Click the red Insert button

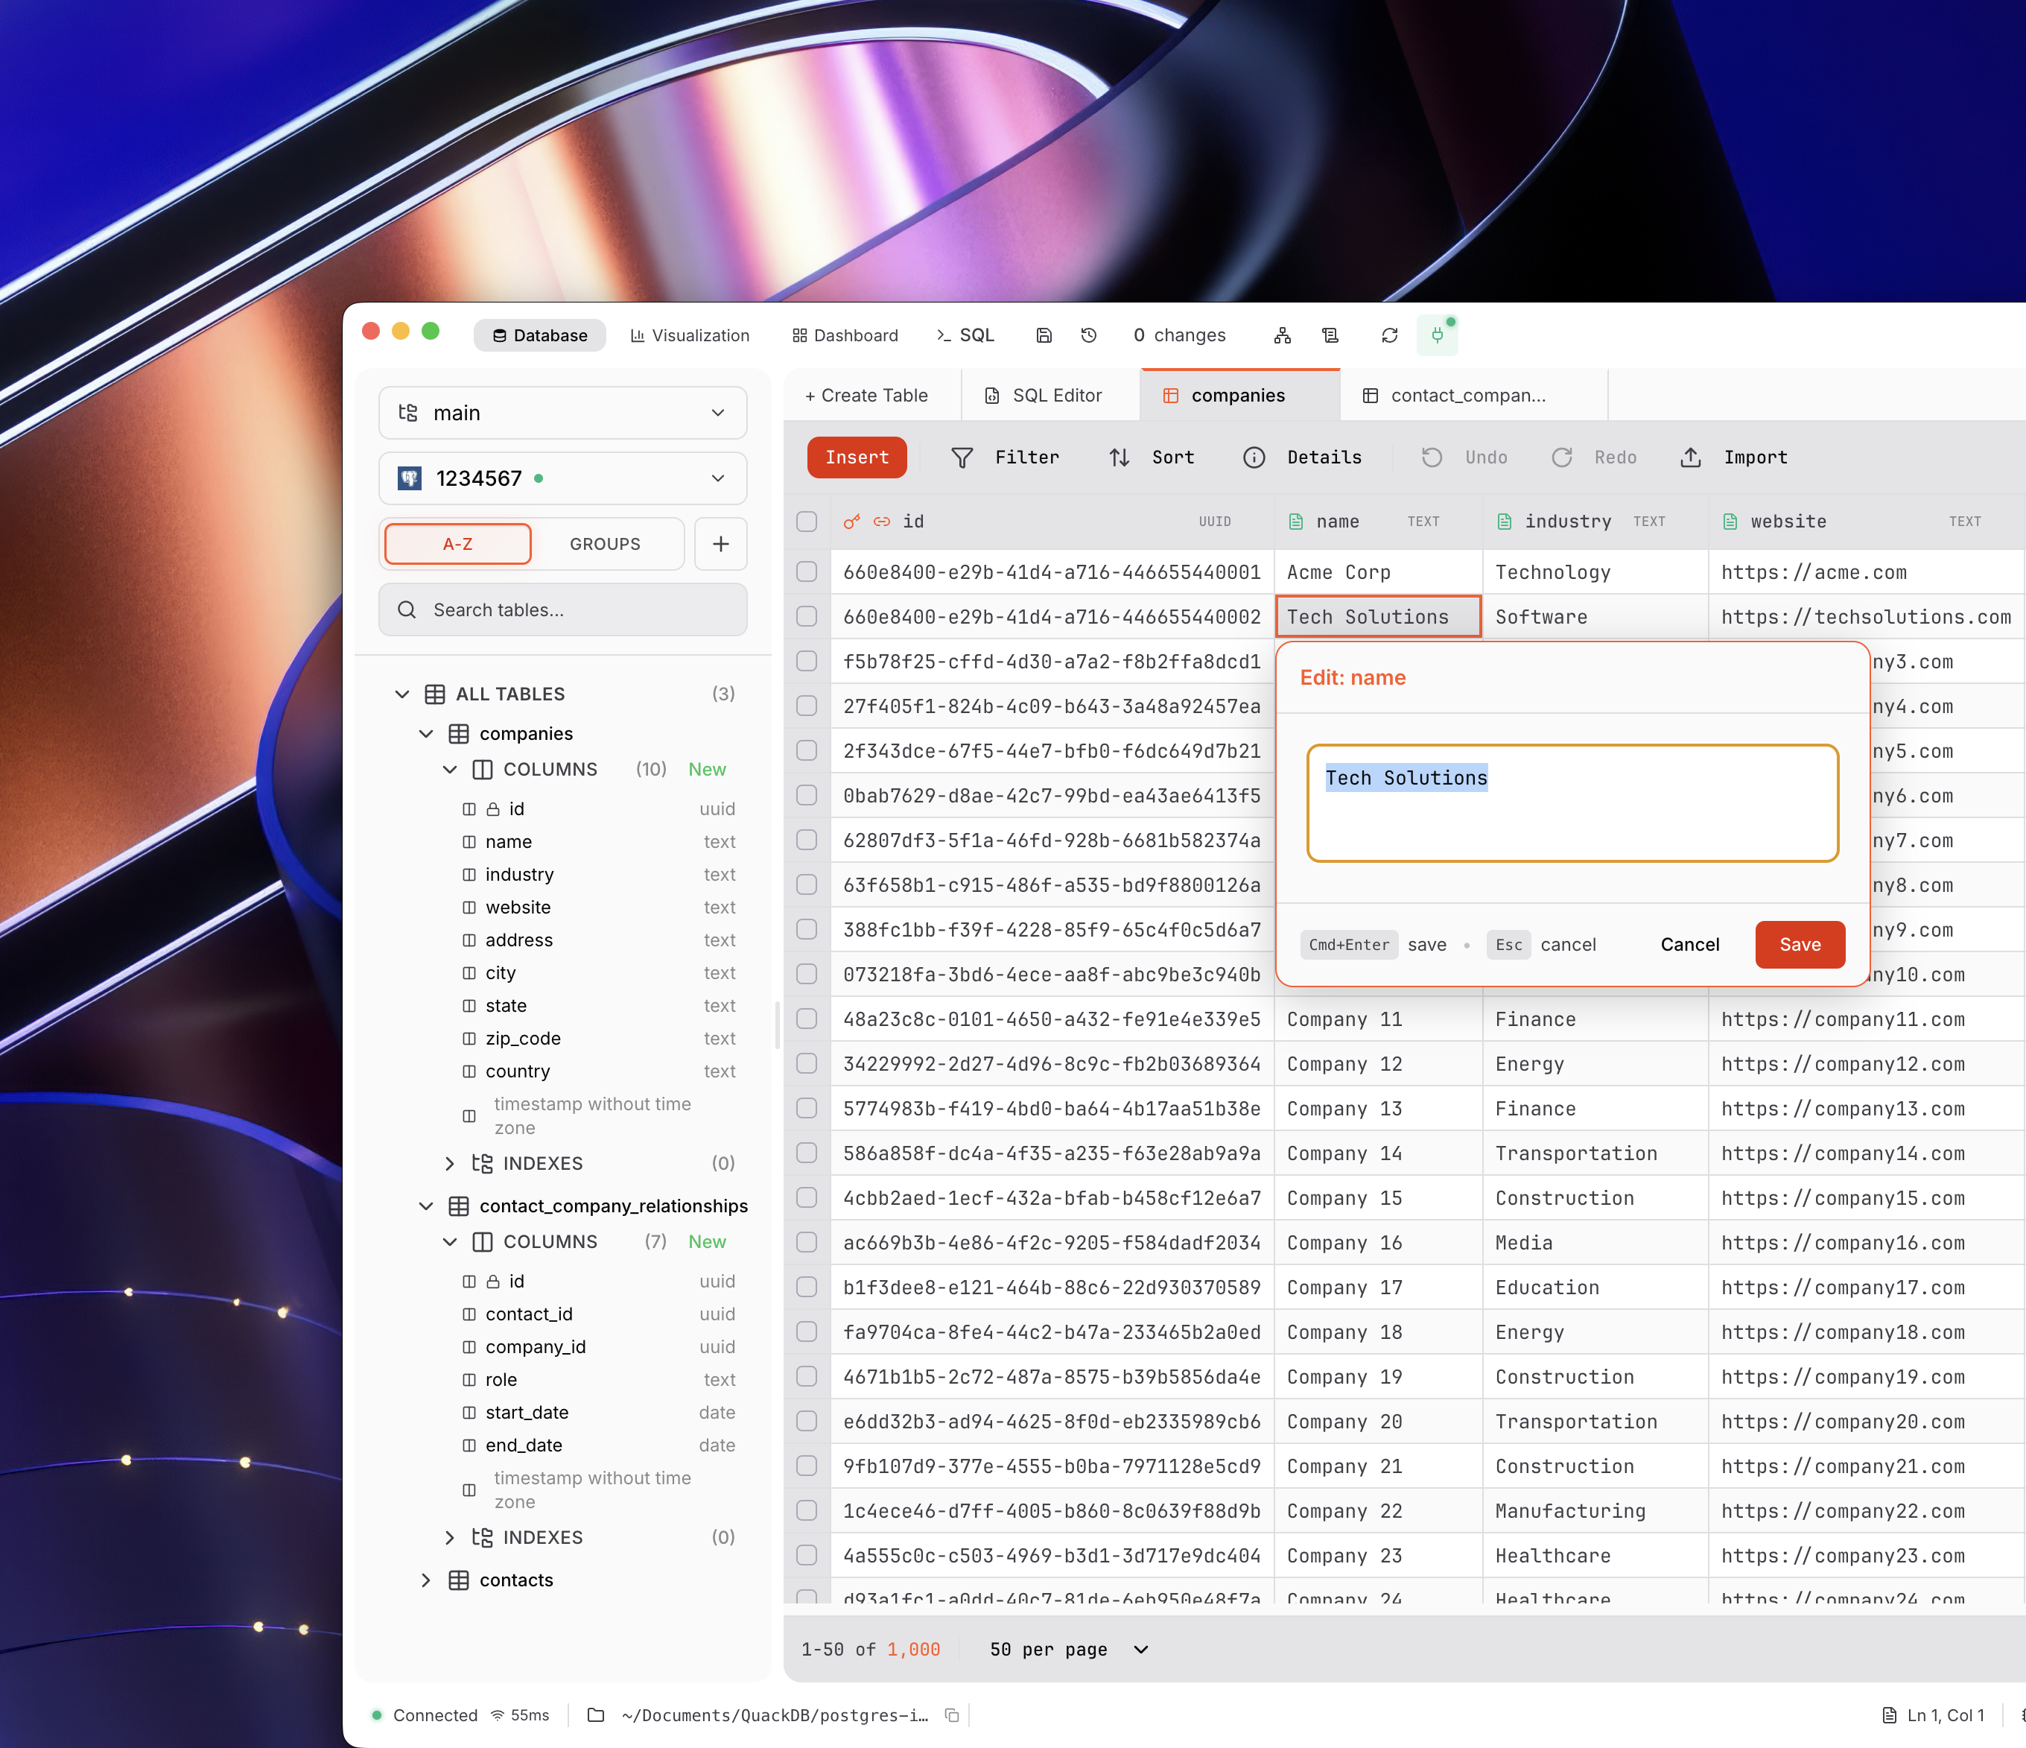click(857, 457)
